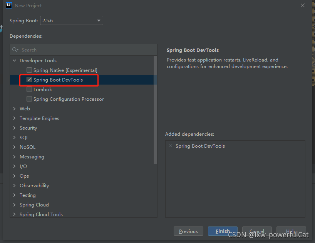Select the Developer Tools tree label
The image size is (315, 243).
[x=38, y=61]
